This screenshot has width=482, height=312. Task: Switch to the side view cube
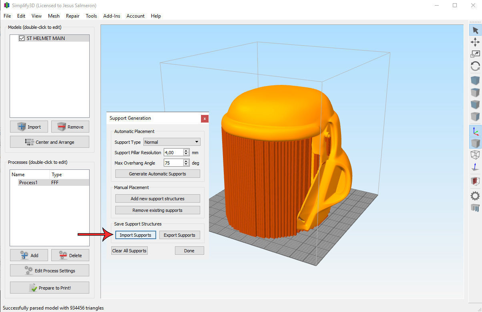click(x=475, y=117)
